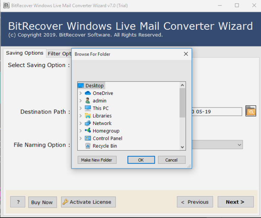Image resolution: width=261 pixels, height=218 pixels.
Task: Expand the Libraries node
Action: tap(81, 116)
